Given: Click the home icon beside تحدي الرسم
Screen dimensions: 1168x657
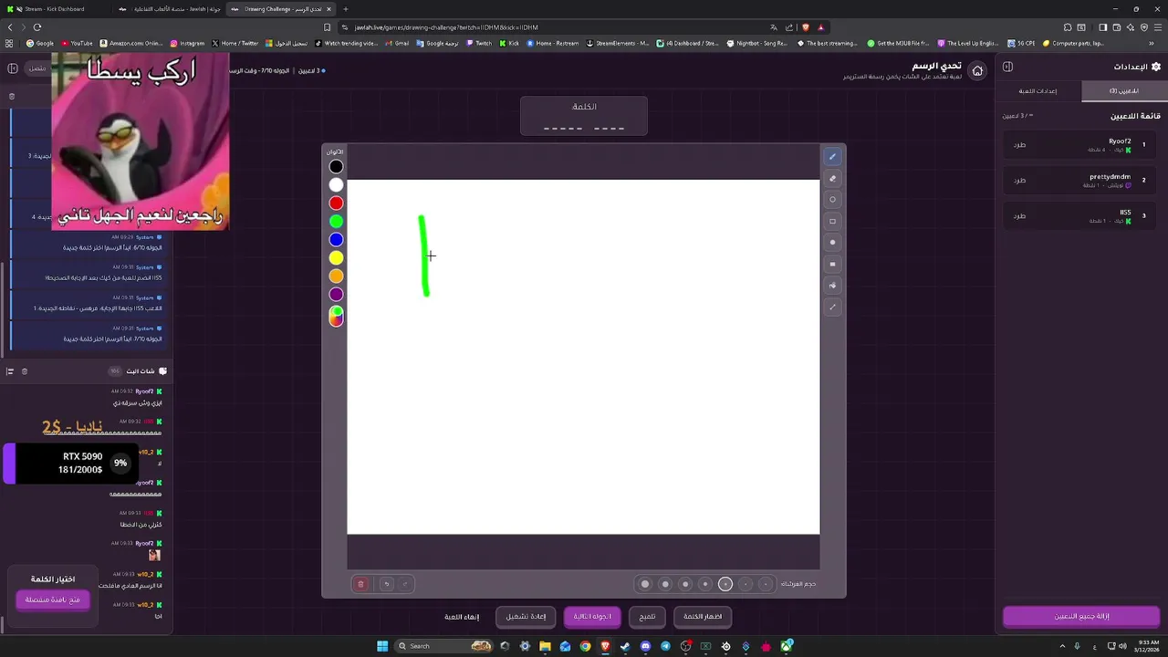Looking at the screenshot, I should tap(977, 70).
